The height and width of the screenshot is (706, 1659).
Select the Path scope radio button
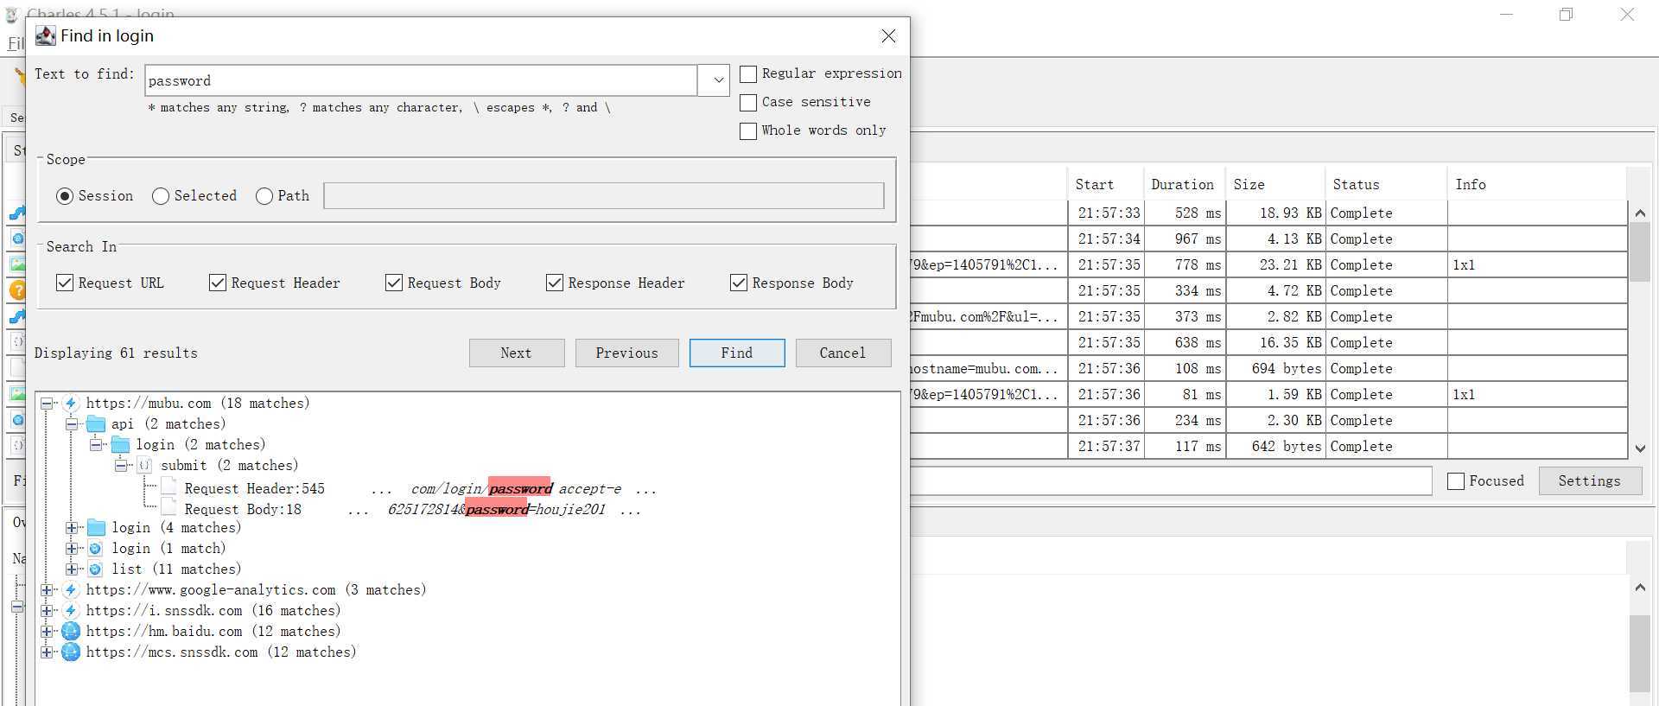click(264, 196)
